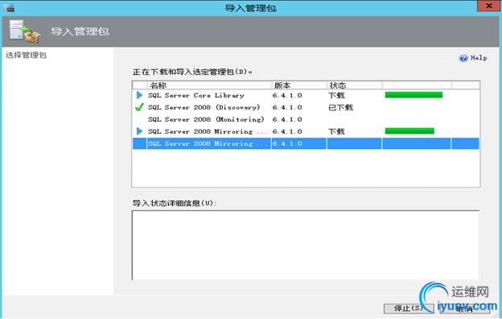Viewport: 502px width, 319px height.
Task: Click the import management pack header icon
Action: pos(25,31)
